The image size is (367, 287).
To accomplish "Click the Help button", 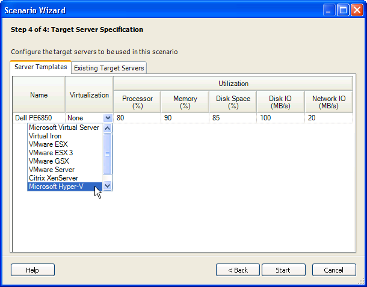I will [x=32, y=270].
